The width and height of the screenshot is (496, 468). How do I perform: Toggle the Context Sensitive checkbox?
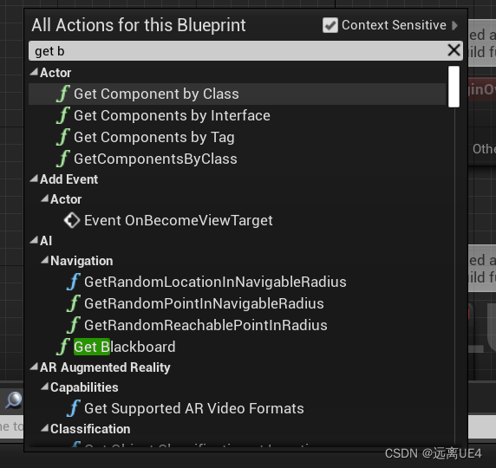(330, 25)
